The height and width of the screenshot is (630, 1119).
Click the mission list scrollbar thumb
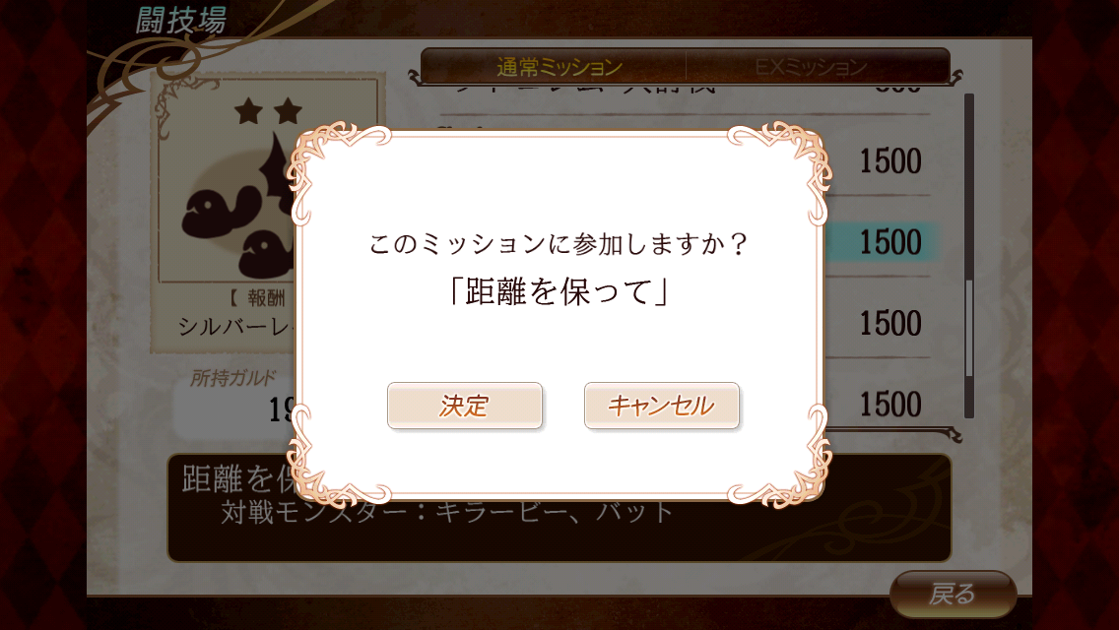point(969,328)
